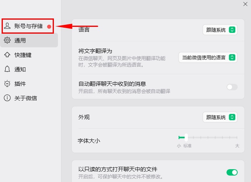
Task: Close the settings window
Action: tap(245, 4)
